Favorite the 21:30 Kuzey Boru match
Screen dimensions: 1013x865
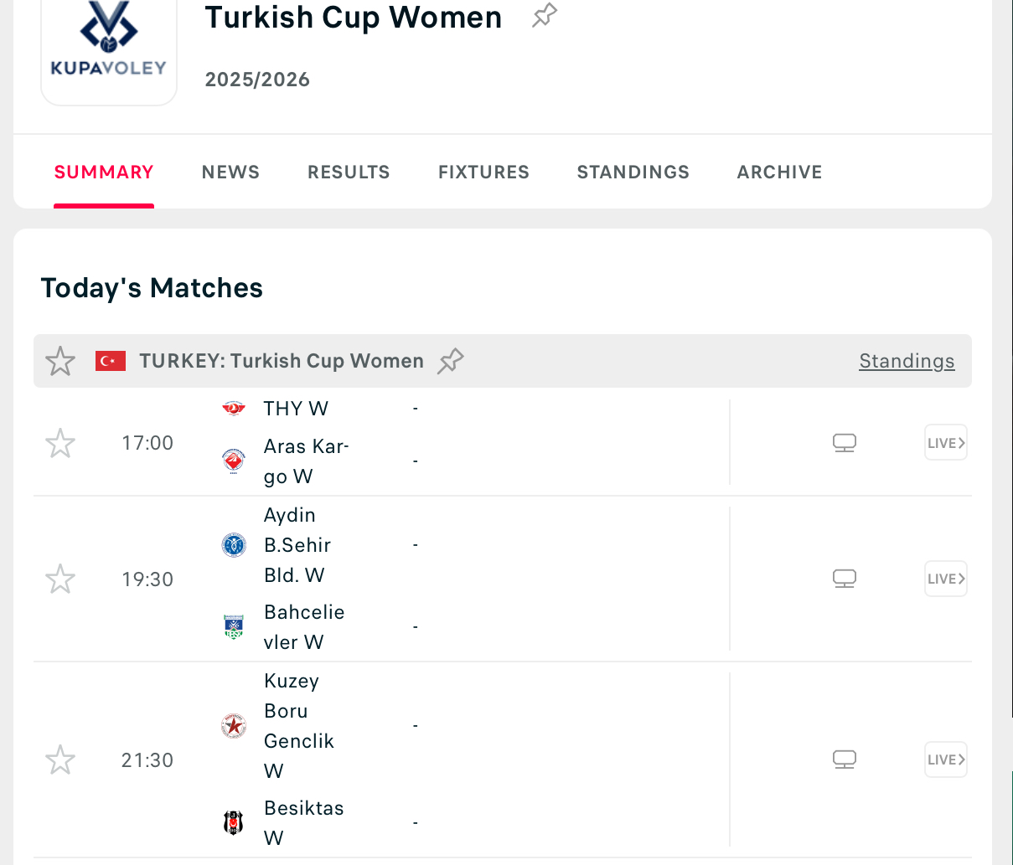[60, 759]
